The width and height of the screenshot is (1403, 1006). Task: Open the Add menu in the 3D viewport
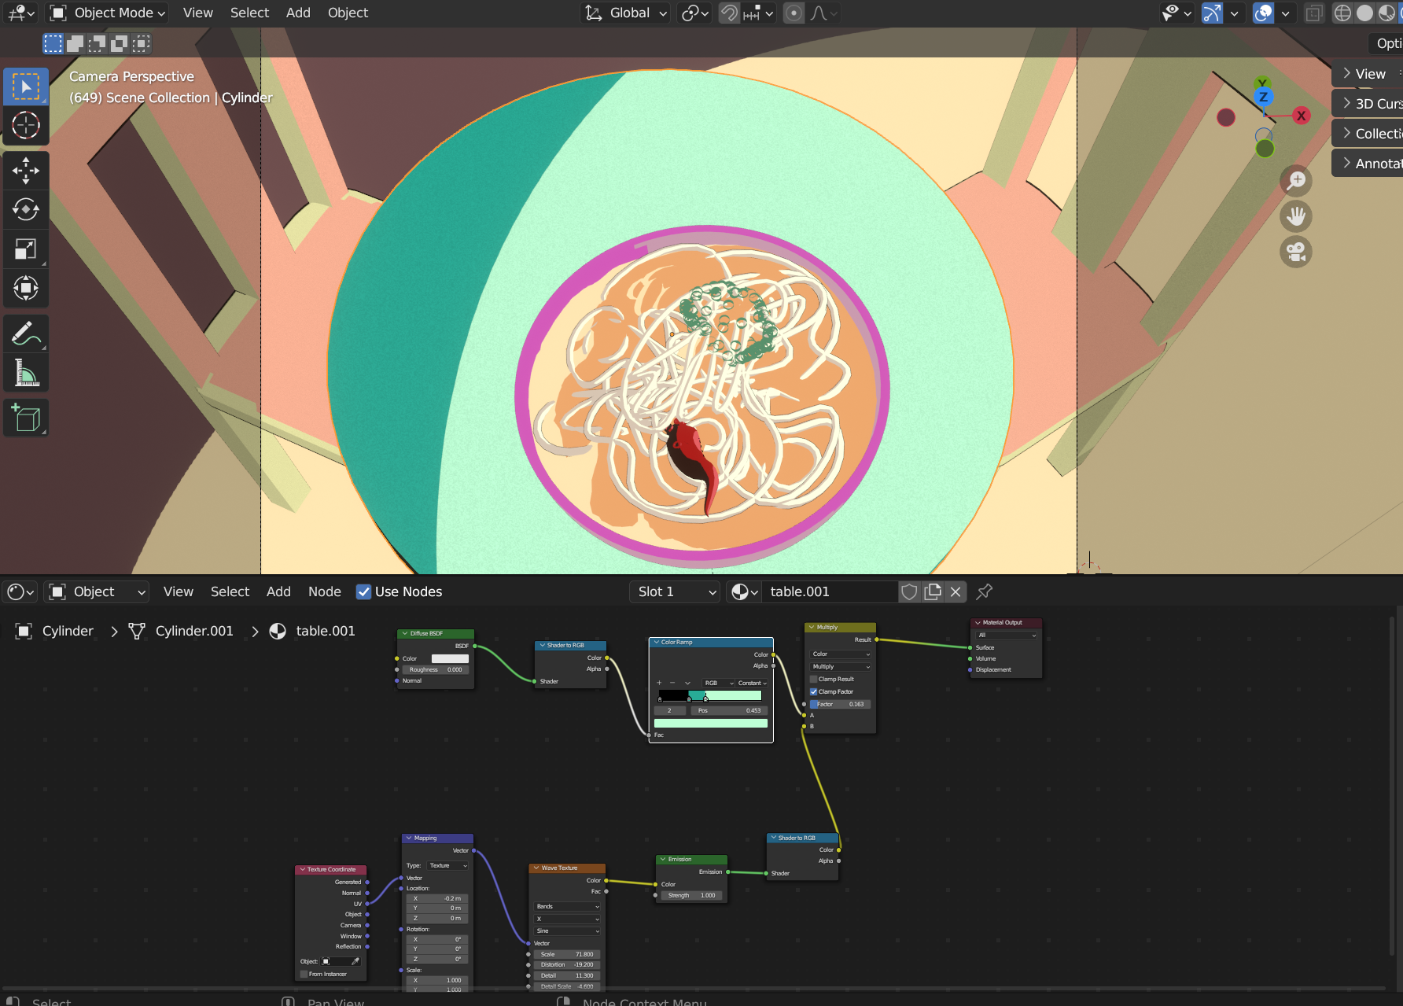[298, 13]
